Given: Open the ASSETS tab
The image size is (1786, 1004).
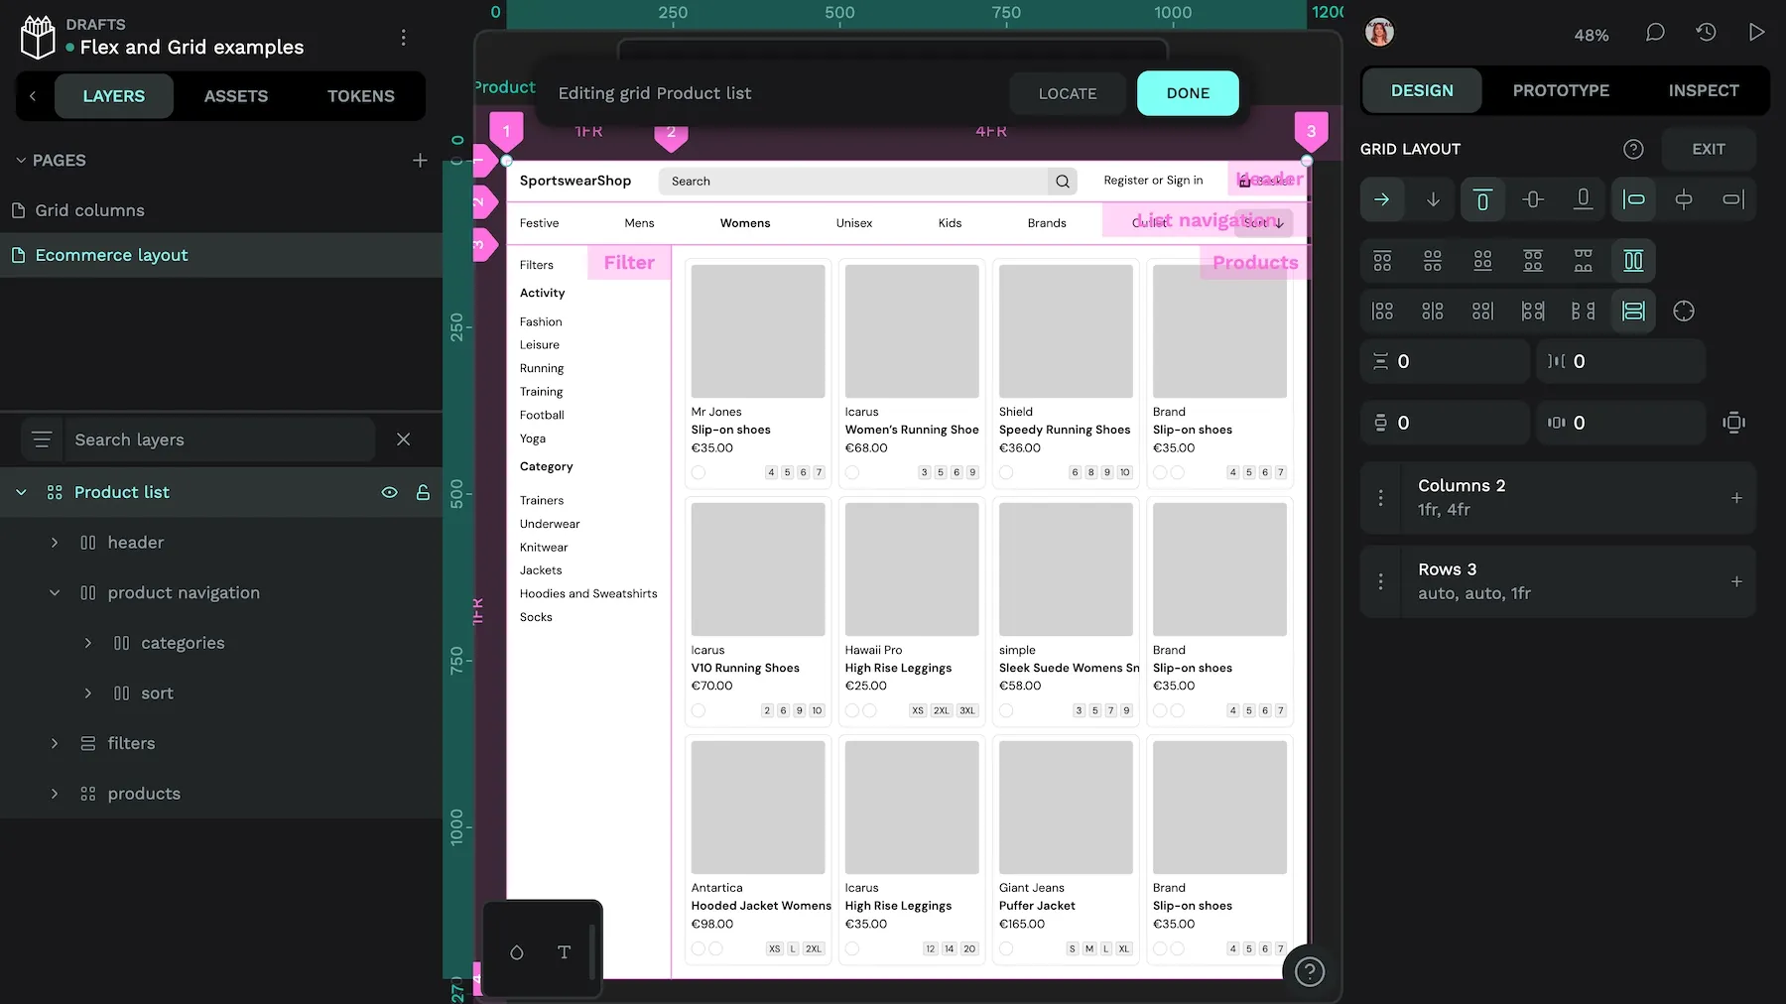Looking at the screenshot, I should 236,95.
